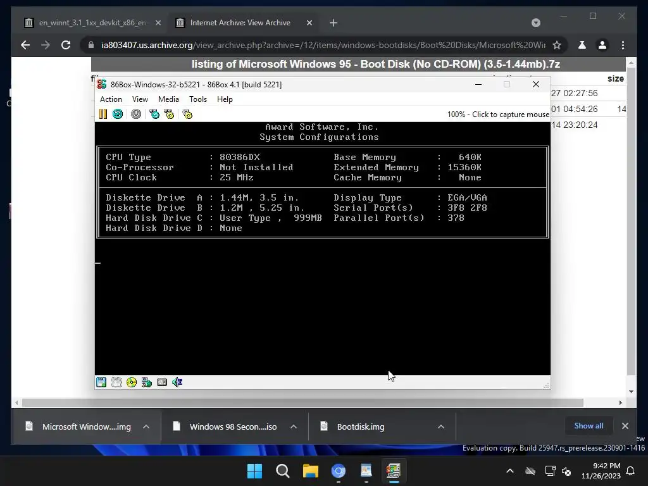Image resolution: width=648 pixels, height=486 pixels.
Task: Click the empty floppy B status icon
Action: (116, 382)
